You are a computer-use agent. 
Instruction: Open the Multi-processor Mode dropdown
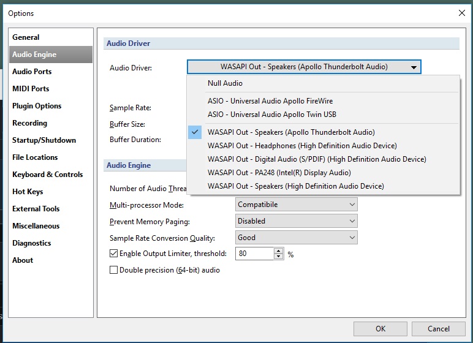(296, 205)
